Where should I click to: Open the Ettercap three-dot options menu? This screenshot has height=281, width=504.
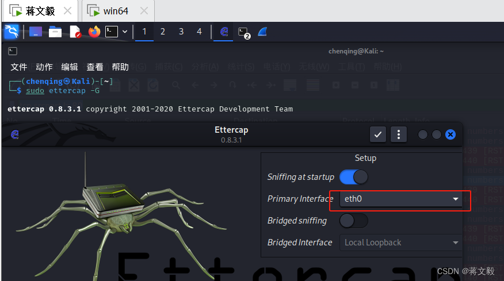(x=399, y=134)
